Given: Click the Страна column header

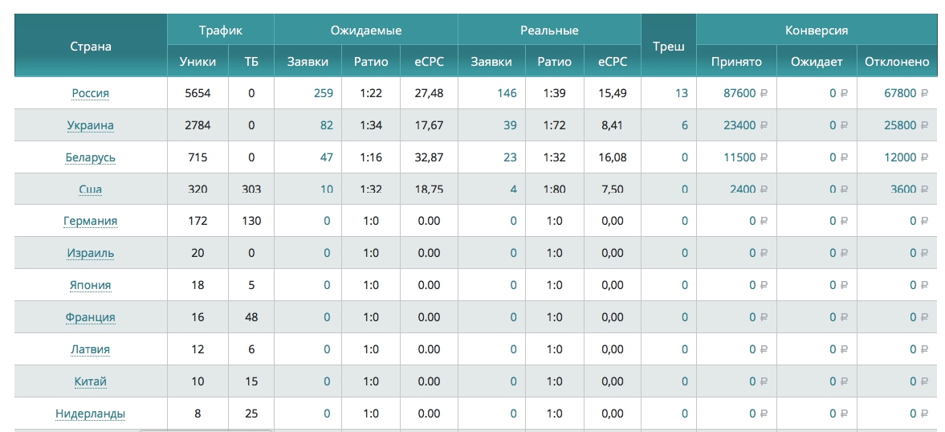Looking at the screenshot, I should (91, 47).
